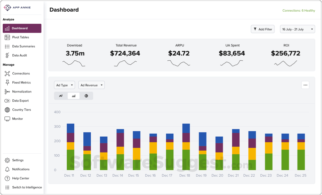Open the chart options ellipsis menu
The width and height of the screenshot is (322, 195).
305,85
